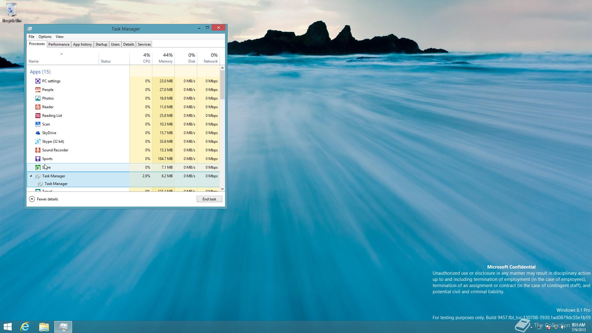Click the 2.9% CPU value
The width and height of the screenshot is (592, 333).
pyautogui.click(x=146, y=176)
